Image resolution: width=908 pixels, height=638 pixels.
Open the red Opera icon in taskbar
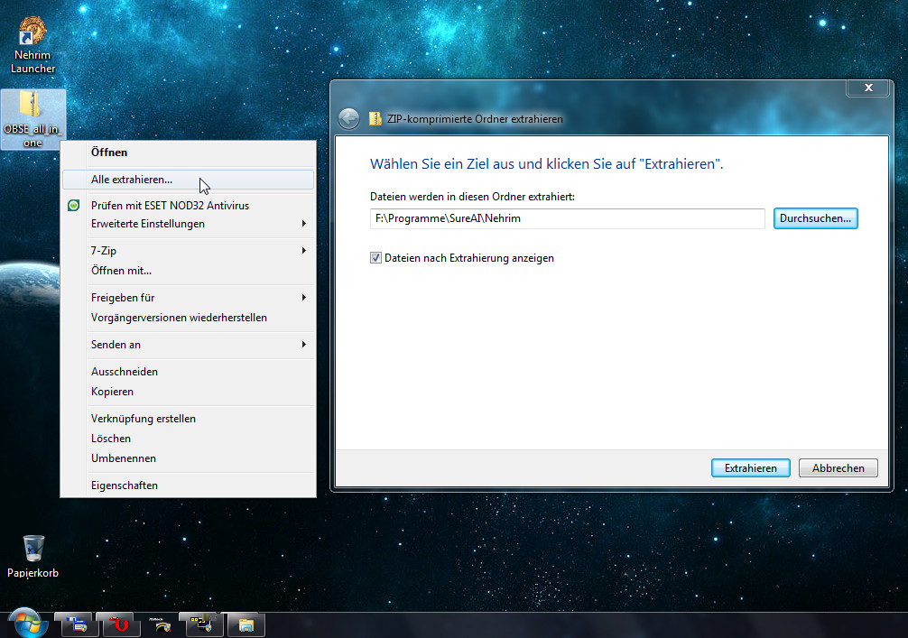tap(119, 624)
